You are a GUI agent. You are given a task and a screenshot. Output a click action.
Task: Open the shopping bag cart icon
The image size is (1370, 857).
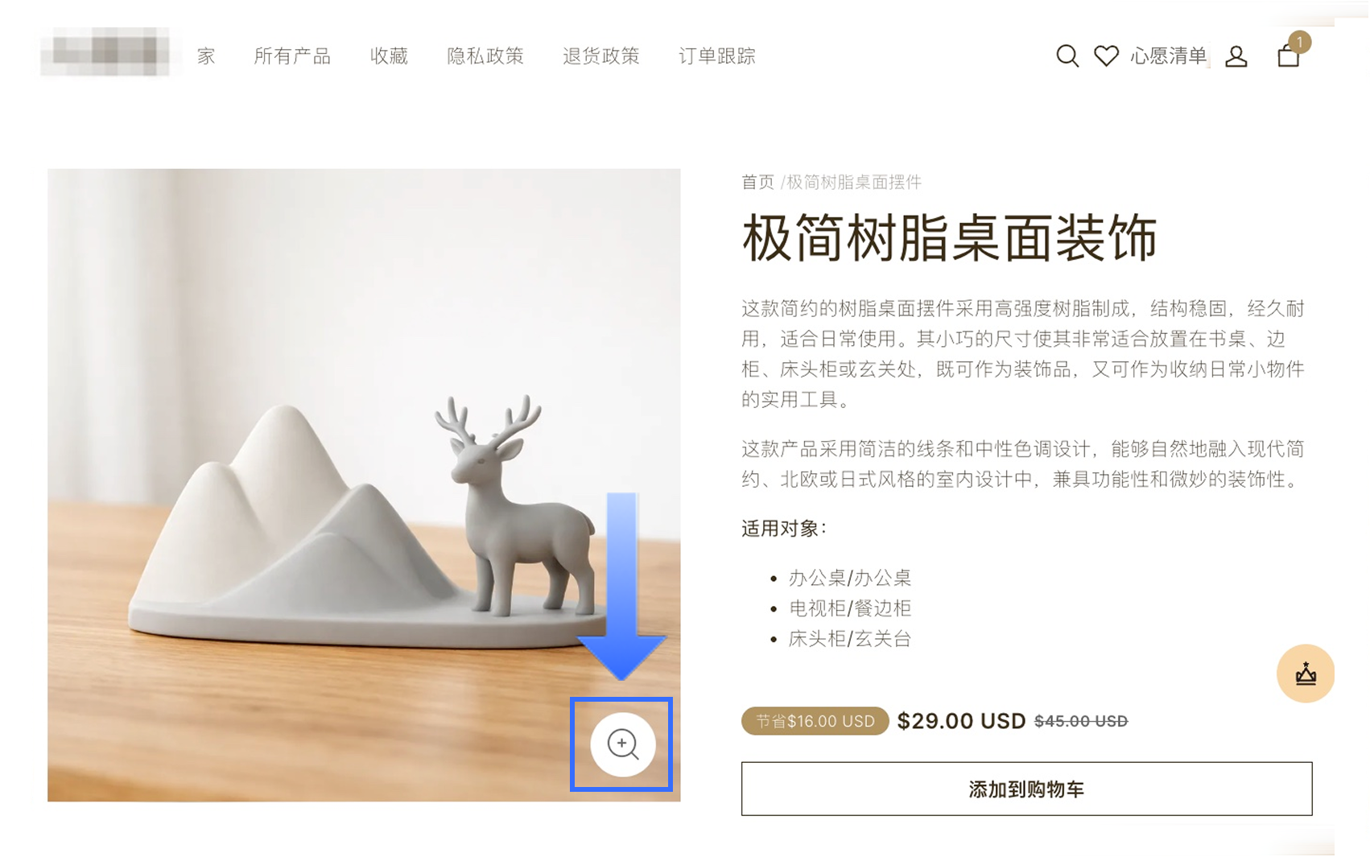pos(1289,56)
